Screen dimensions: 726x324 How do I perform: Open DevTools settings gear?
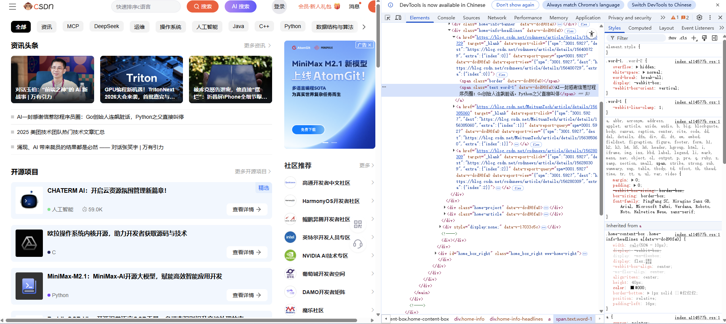click(x=699, y=17)
